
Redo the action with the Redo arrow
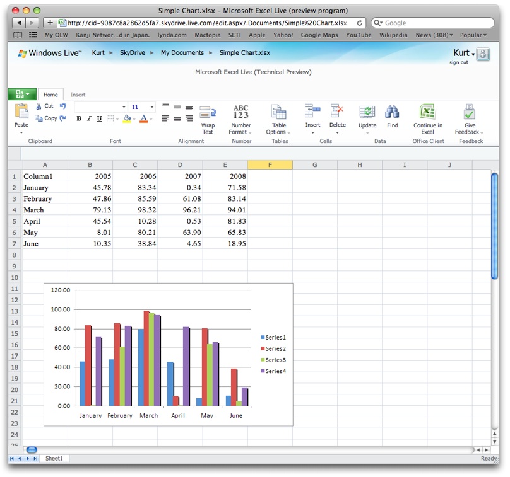[x=62, y=118]
